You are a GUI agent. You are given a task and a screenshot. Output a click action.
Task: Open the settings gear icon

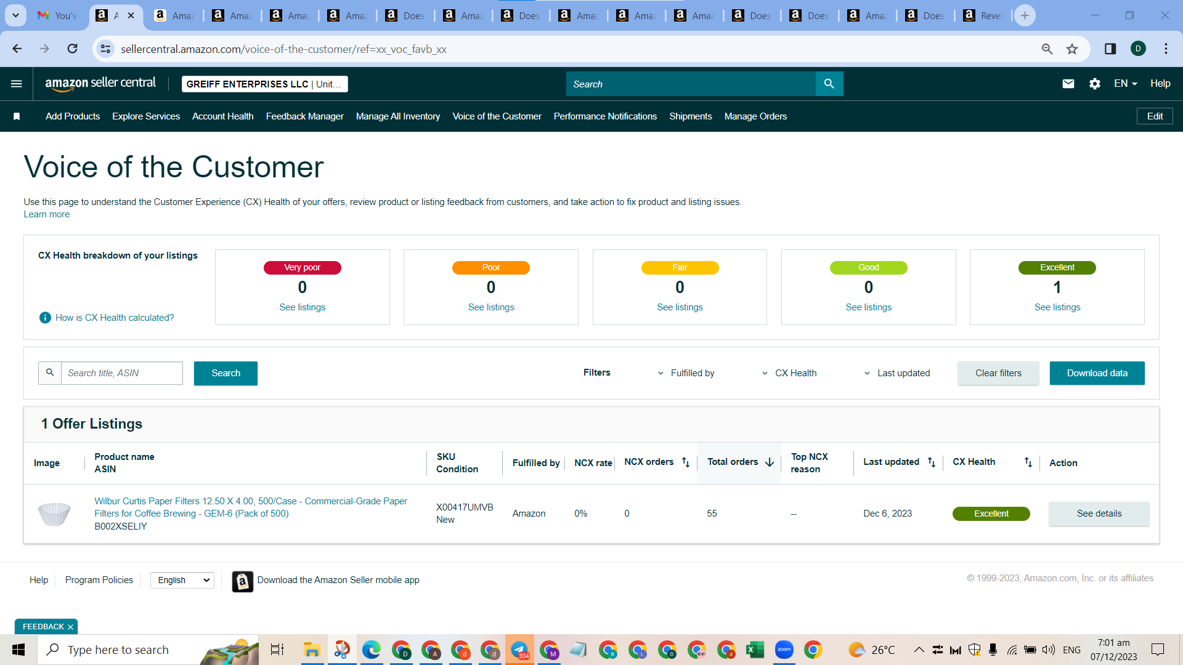1095,84
